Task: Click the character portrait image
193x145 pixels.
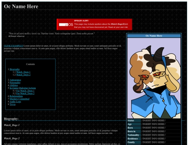Action: 154,78
